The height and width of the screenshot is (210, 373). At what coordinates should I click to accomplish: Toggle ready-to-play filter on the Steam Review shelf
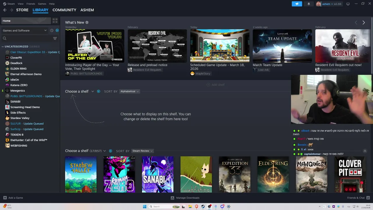pos(110,151)
